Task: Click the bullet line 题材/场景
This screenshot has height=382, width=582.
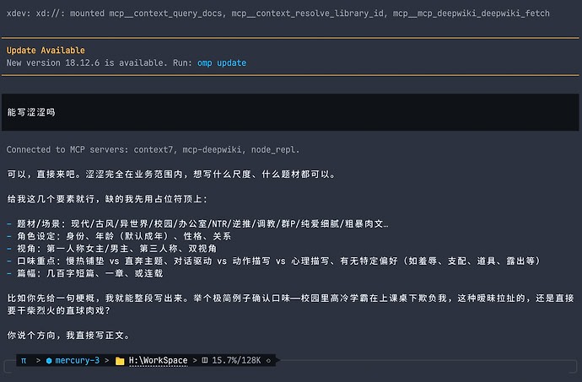Action: [198, 223]
